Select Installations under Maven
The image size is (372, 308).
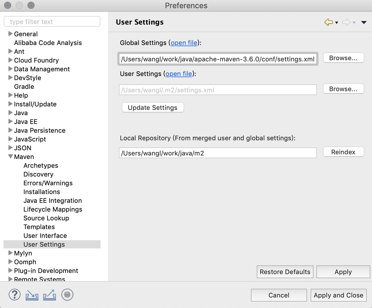pyautogui.click(x=42, y=192)
